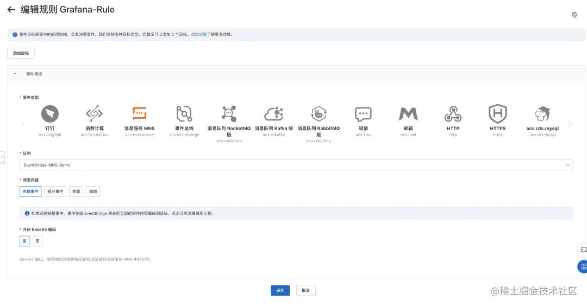
Task: Select the 消息队列 Kafka 版 icon
Action: pos(273,113)
